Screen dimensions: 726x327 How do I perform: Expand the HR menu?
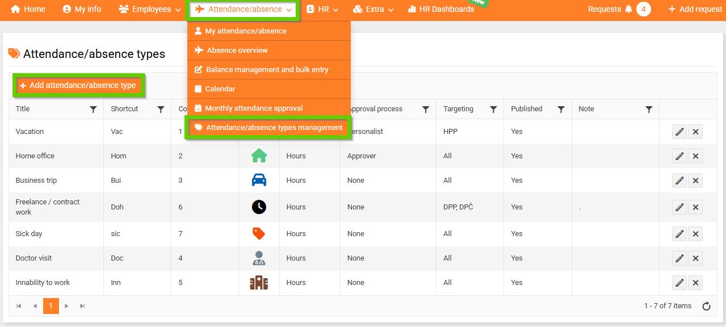[x=322, y=9]
